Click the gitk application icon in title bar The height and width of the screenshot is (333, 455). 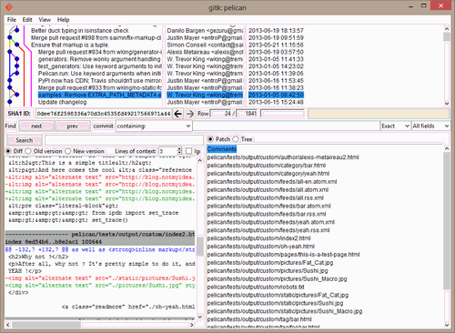(9, 7)
